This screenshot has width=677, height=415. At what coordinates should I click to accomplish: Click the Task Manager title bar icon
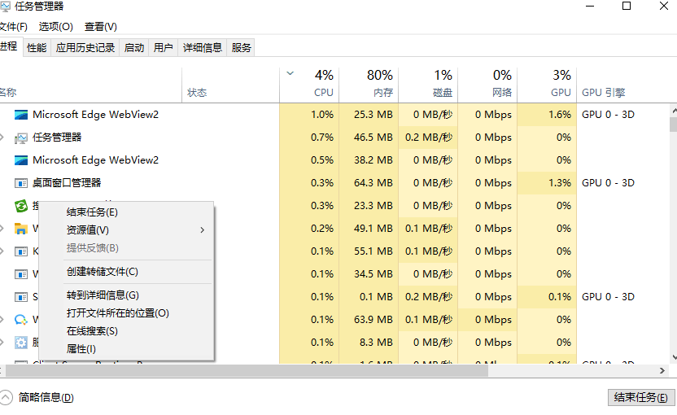click(x=5, y=7)
